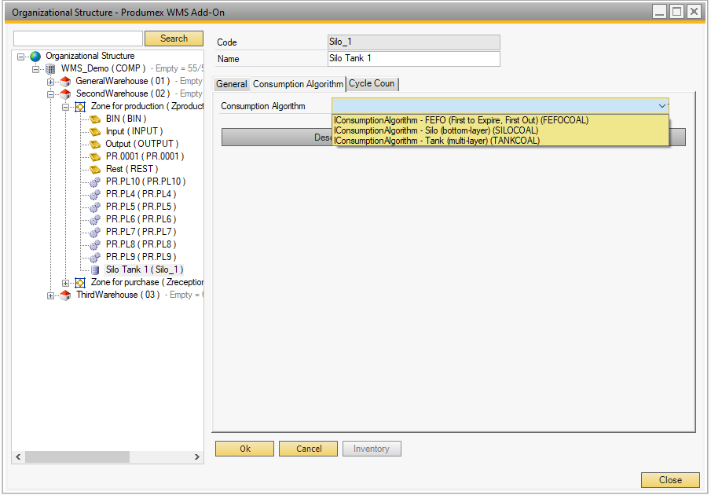Click the Cancel button

tap(309, 449)
